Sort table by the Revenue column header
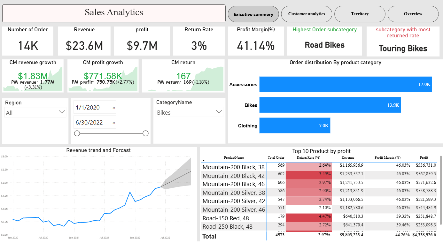 tap(348, 157)
